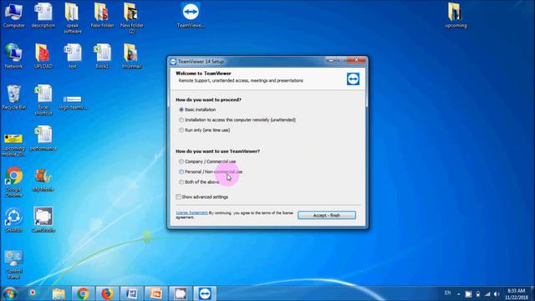Open the License Agreement link
The width and height of the screenshot is (535, 301).
pyautogui.click(x=191, y=212)
